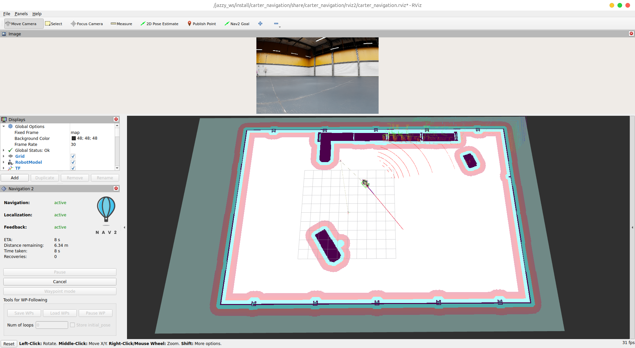Open the Panels menu

(x=21, y=14)
